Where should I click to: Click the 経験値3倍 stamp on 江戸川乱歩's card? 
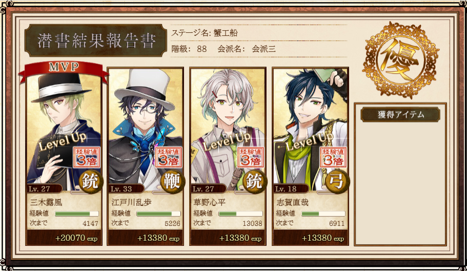[169, 157]
